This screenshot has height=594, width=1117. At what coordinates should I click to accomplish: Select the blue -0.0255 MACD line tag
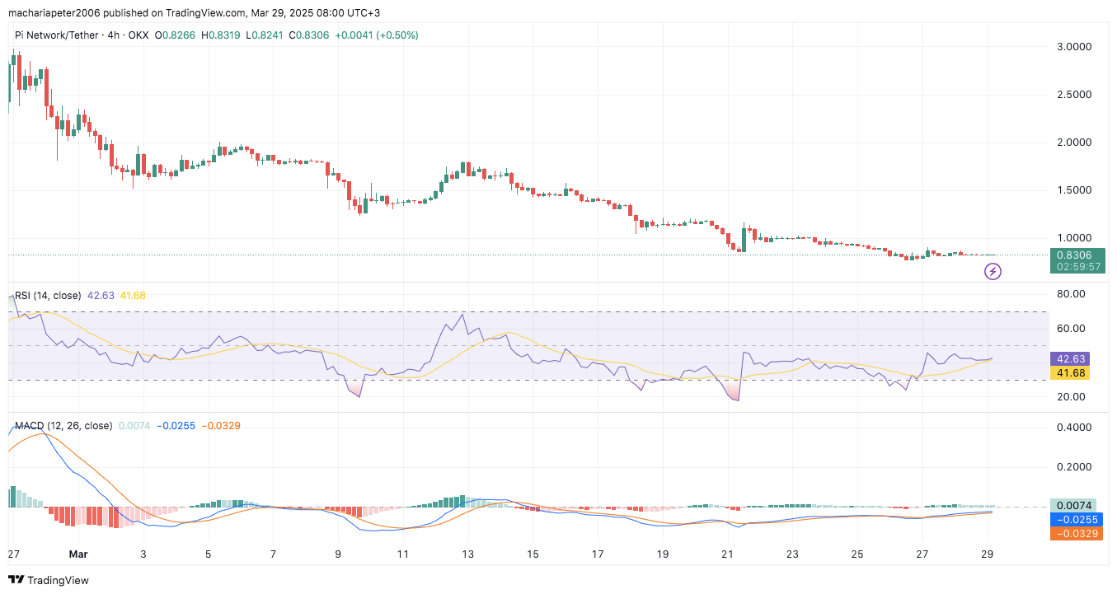[x=1072, y=520]
